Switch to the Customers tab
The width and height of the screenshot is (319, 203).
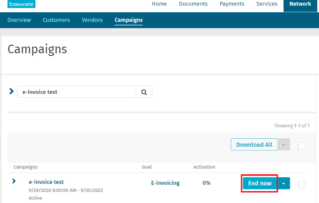56,20
